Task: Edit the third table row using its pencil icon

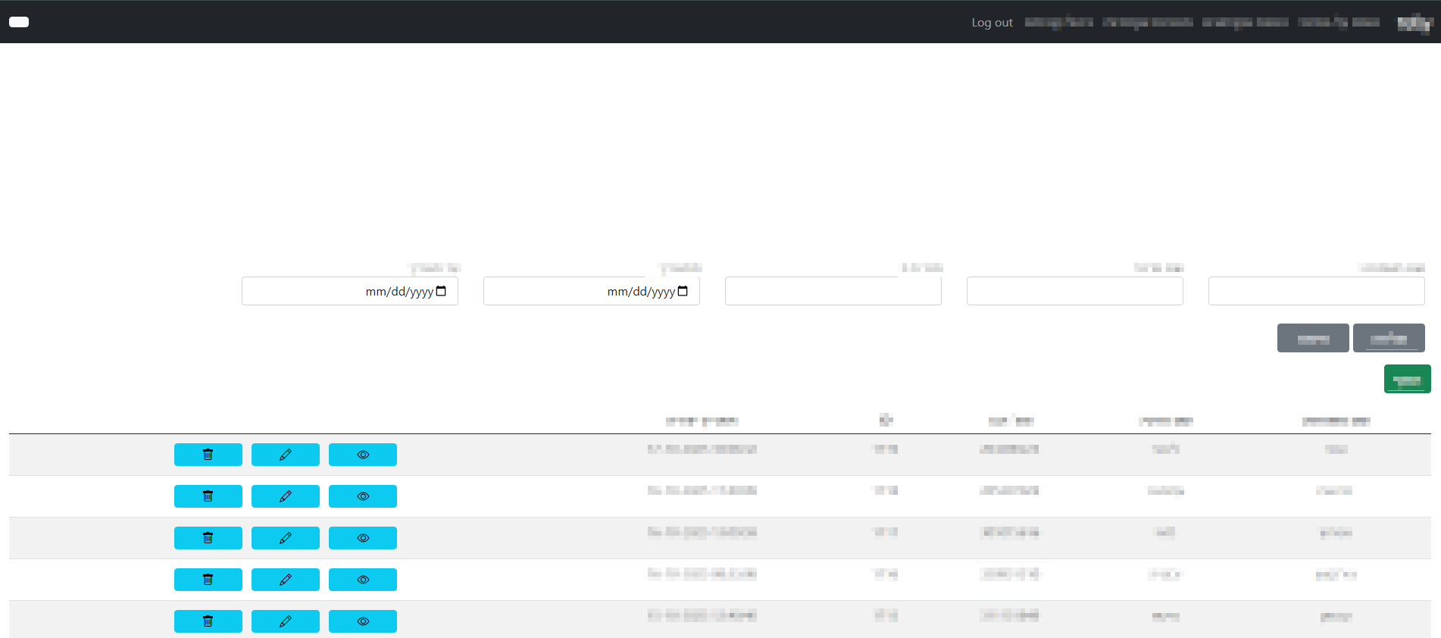Action: pyautogui.click(x=285, y=538)
